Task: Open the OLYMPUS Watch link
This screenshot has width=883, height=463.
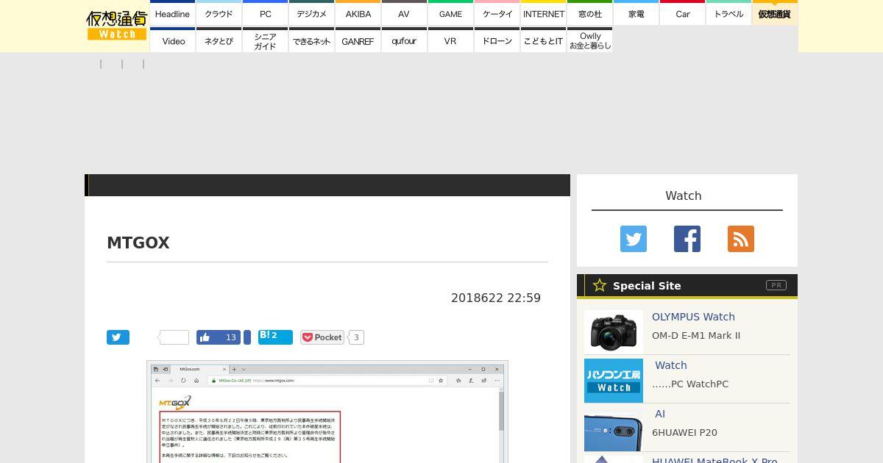Action: [693, 317]
